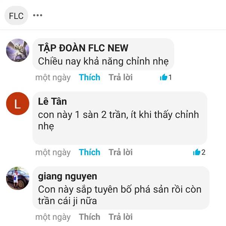Toggle Thích on TẬP ĐOÀN FLC NEW comment
This screenshot has width=226, height=226.
coord(90,77)
